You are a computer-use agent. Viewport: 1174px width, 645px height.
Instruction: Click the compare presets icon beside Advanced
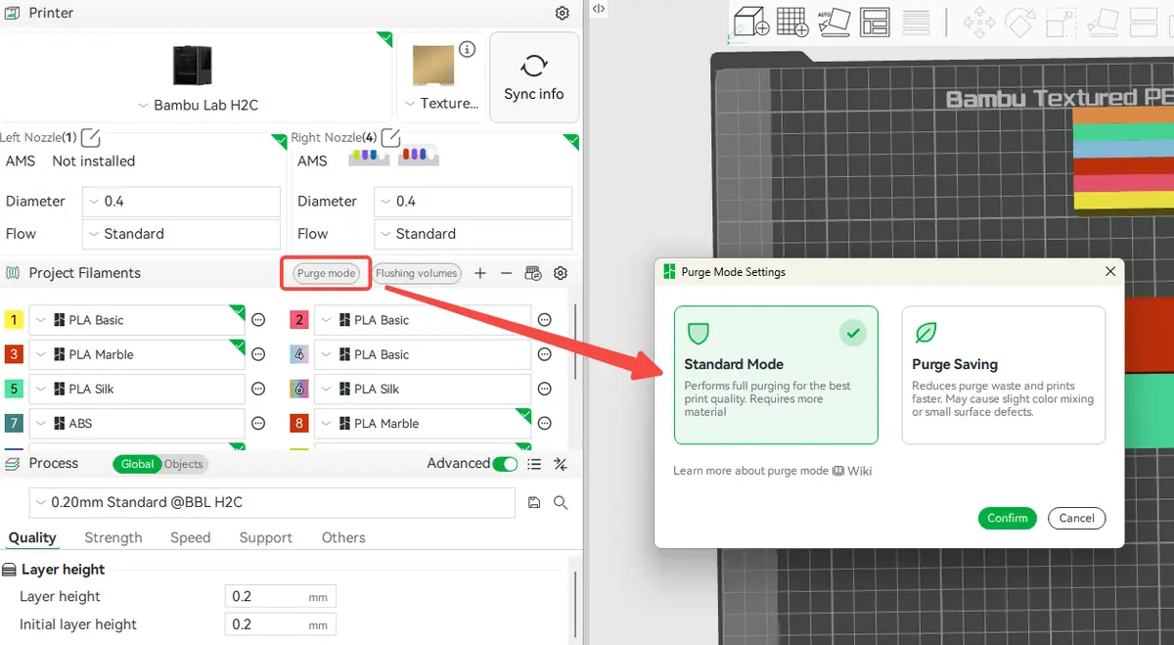coord(561,464)
